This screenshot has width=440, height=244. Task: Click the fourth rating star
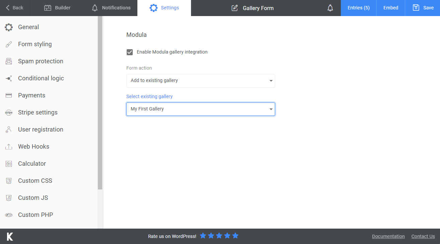(227, 236)
